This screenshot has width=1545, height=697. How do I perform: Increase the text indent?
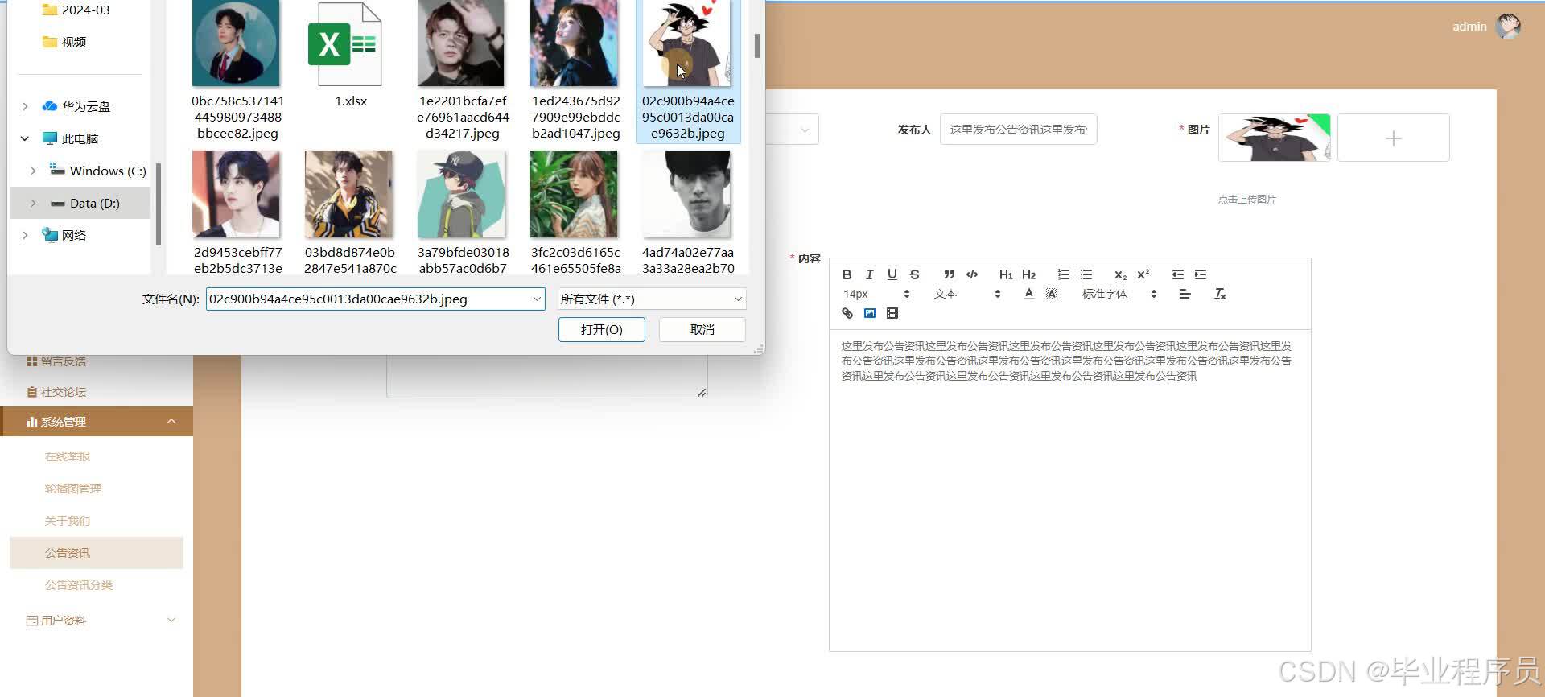click(x=1201, y=274)
